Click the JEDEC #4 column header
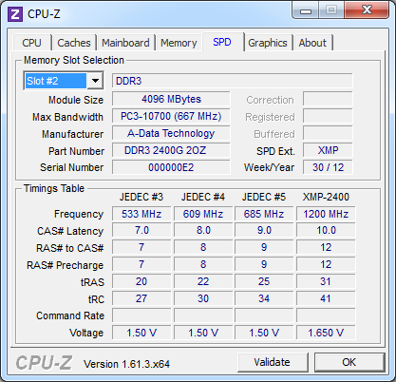396x382 pixels. (x=203, y=197)
